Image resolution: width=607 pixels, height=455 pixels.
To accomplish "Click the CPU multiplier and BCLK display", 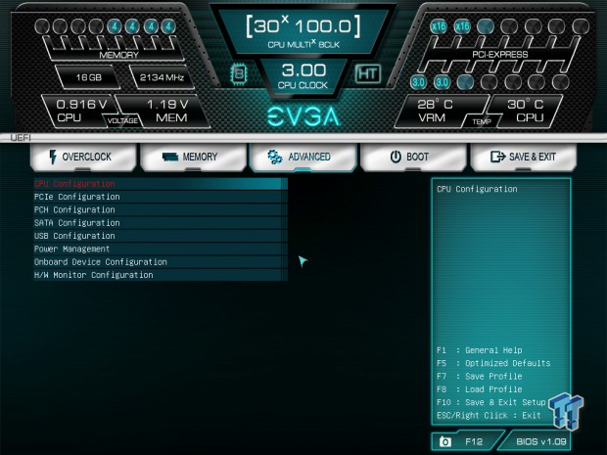I will [303, 31].
